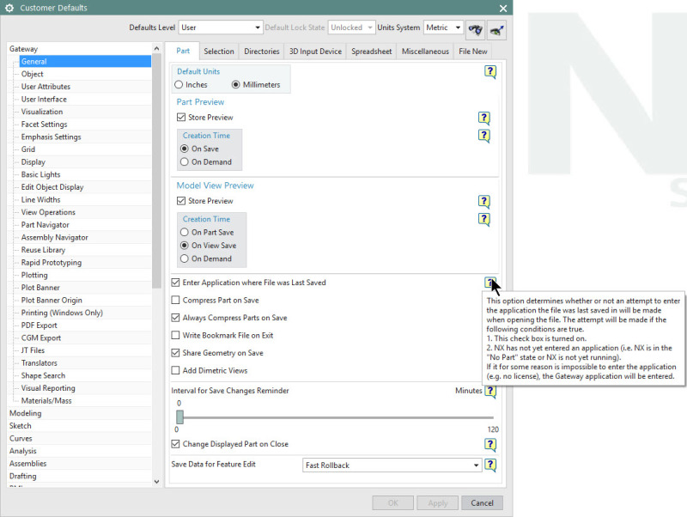Open help for Model View Creation Time
This screenshot has width=687, height=517.
(x=483, y=219)
